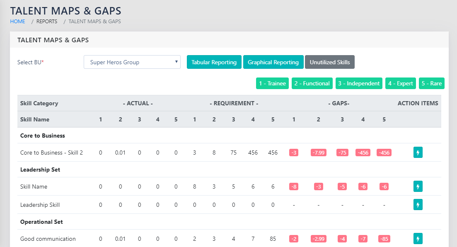Viewport: 457px width, 247px height.
Task: Click REPORTS in the breadcrumb
Action: point(47,22)
